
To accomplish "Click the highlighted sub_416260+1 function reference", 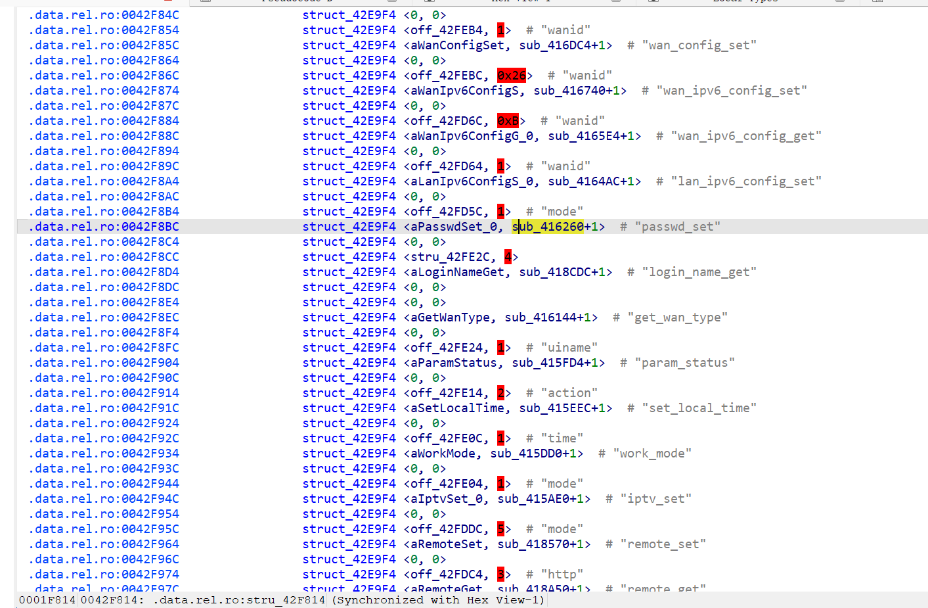I will click(x=554, y=227).
